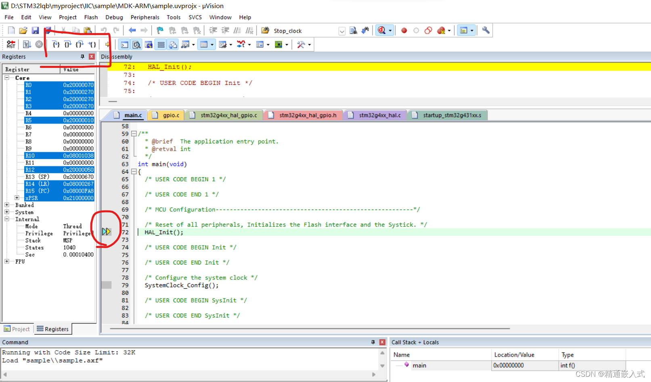Toggle enable/disable breakpoint with the hollow circle icon

416,30
